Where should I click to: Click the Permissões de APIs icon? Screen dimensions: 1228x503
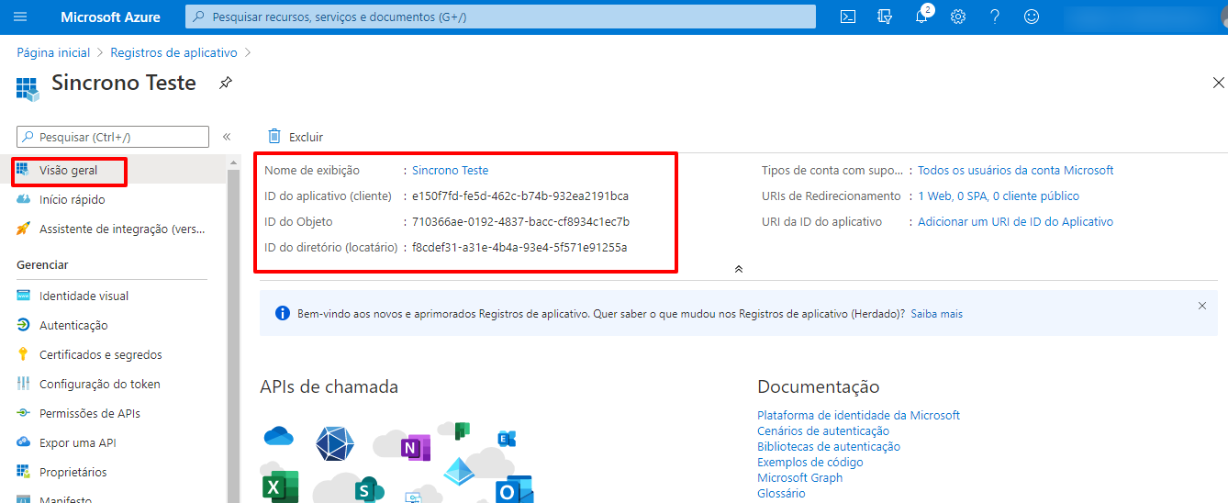23,413
